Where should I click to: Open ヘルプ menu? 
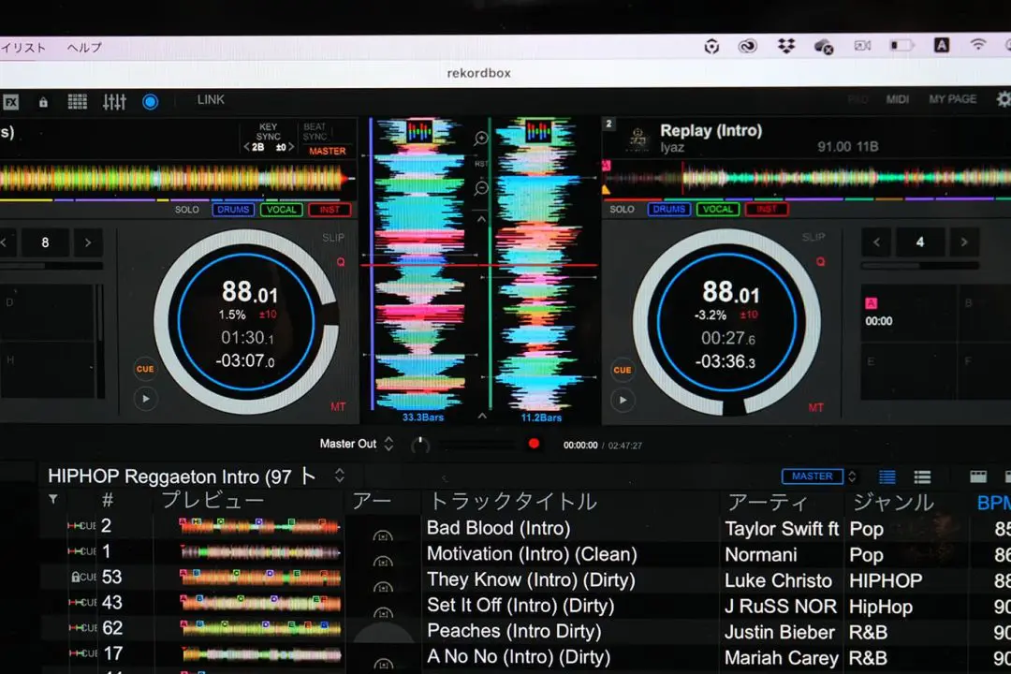pyautogui.click(x=84, y=48)
